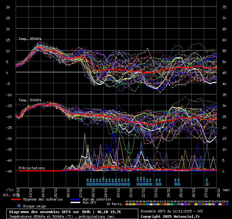Click the (°c) unit label
Screen dimensions: 232x219
10,190
